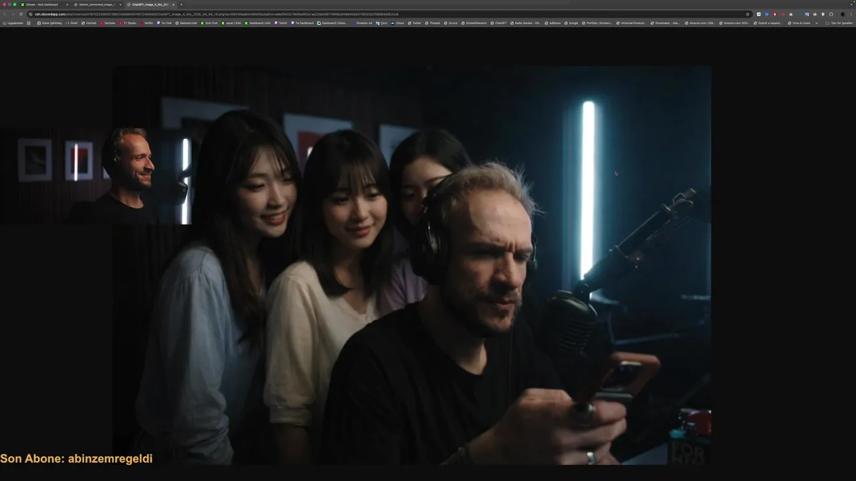Select the ChatGPT_Image_4_Nis tab

pos(150,5)
